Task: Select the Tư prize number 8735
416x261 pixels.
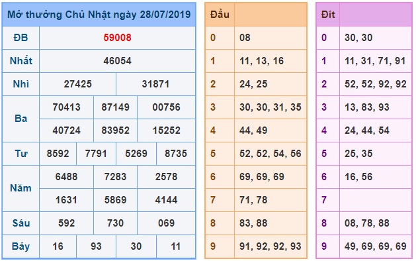Action: (176, 154)
